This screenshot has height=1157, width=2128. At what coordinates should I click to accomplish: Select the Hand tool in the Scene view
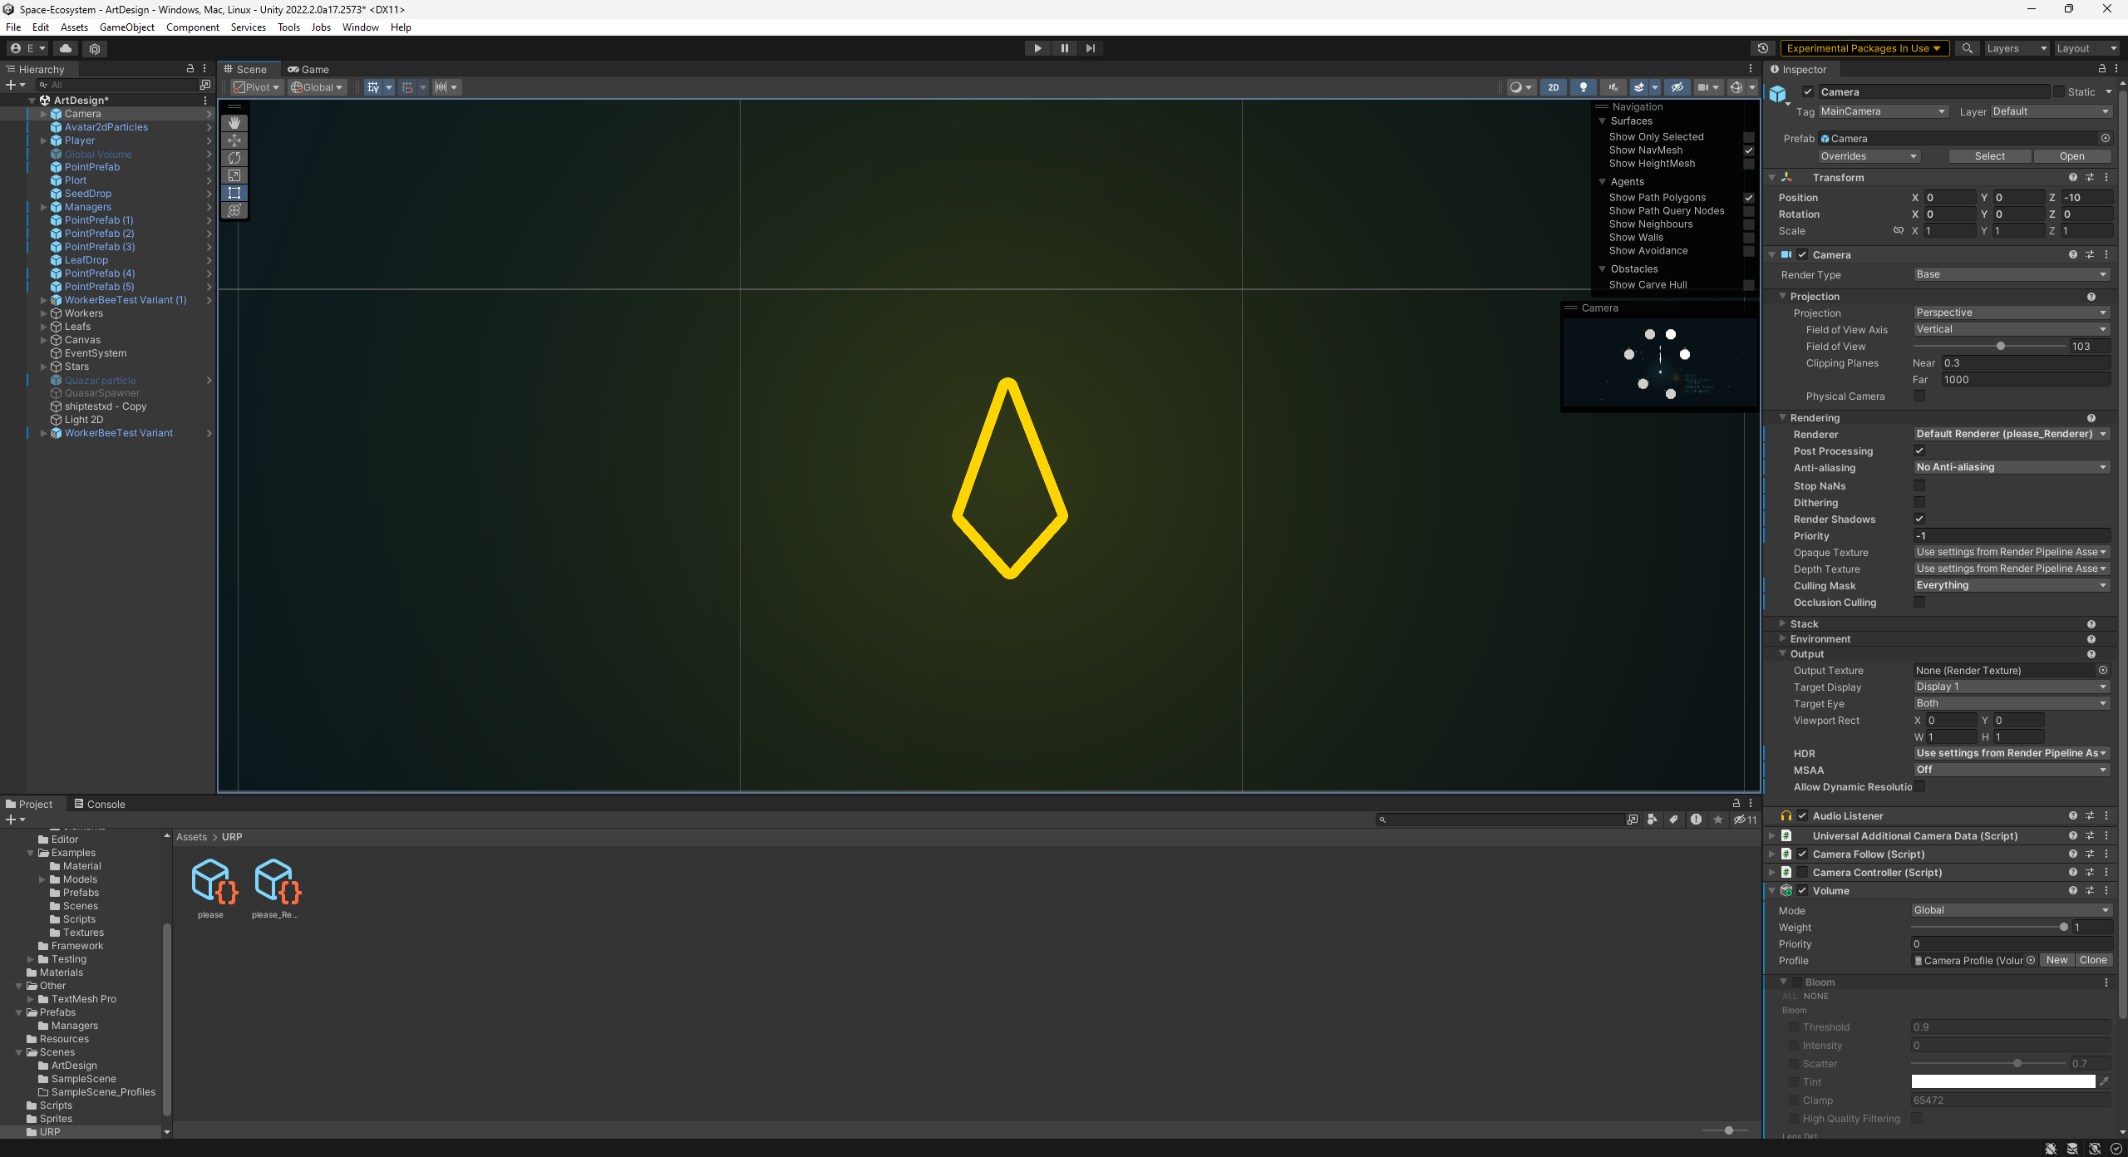(x=234, y=122)
